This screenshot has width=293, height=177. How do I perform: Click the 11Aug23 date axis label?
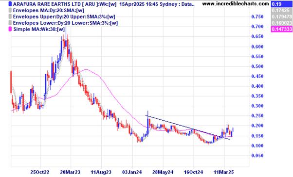pos(101,172)
